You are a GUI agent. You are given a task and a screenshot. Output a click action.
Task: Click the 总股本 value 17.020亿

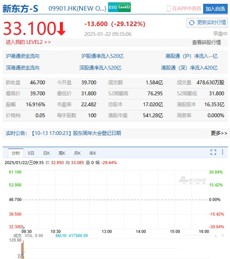pyautogui.click(x=153, y=104)
